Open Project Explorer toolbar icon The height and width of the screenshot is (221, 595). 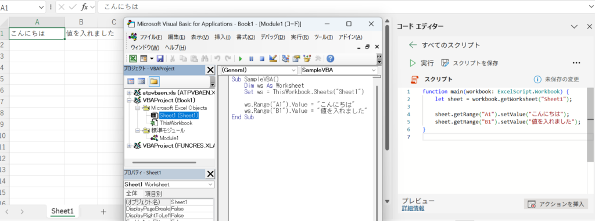[286, 59]
